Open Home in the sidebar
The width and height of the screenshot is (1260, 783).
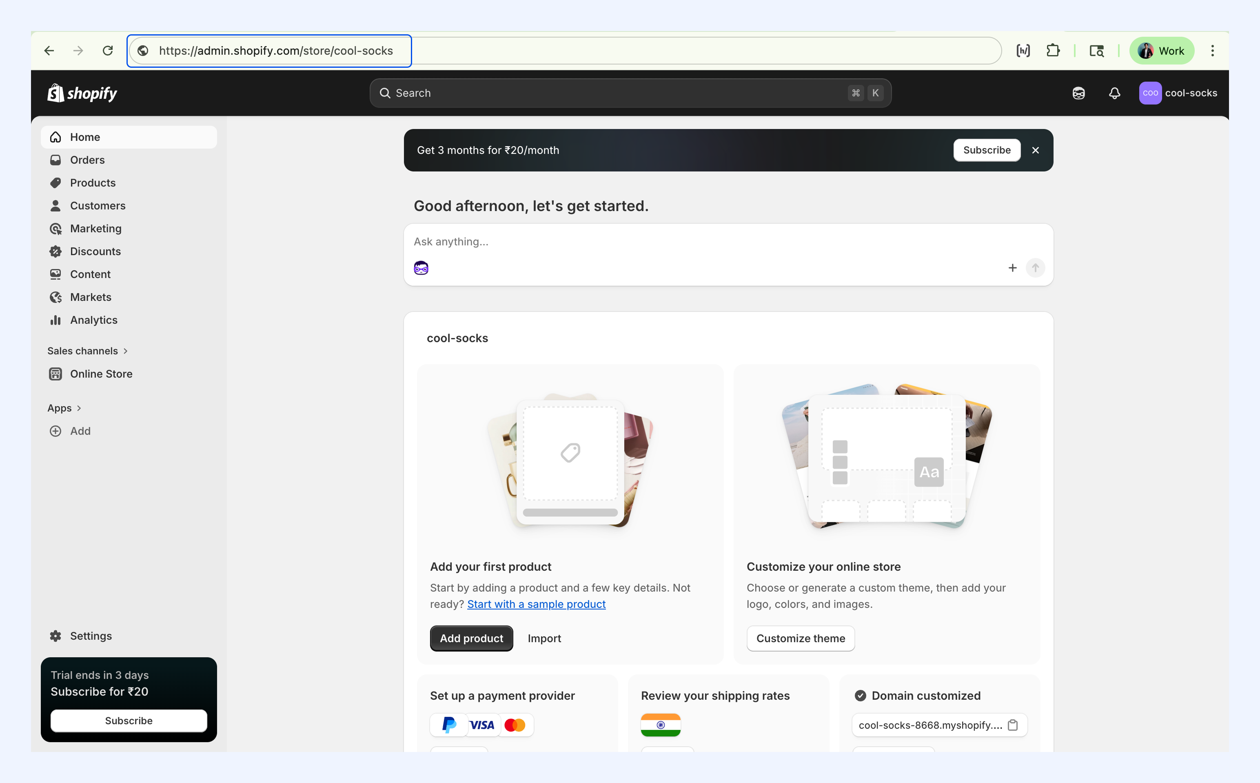click(x=129, y=137)
